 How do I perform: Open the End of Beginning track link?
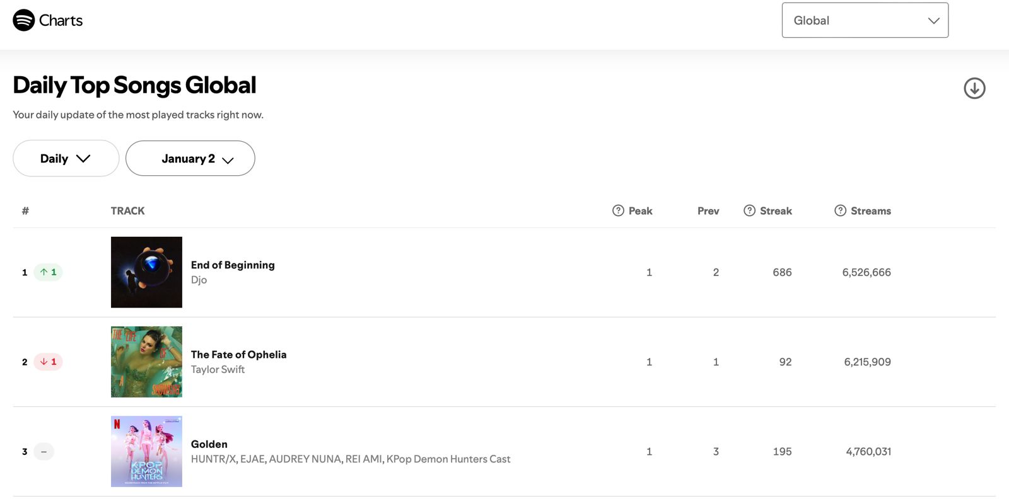[233, 265]
